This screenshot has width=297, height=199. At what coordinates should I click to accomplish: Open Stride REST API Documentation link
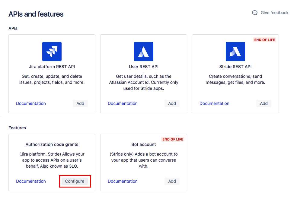click(x=215, y=103)
